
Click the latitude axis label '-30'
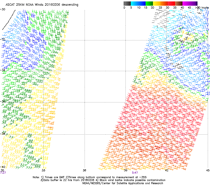3,9
